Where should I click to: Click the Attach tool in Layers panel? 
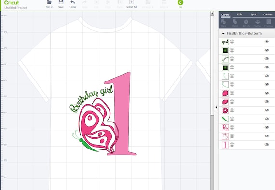pos(246,23)
